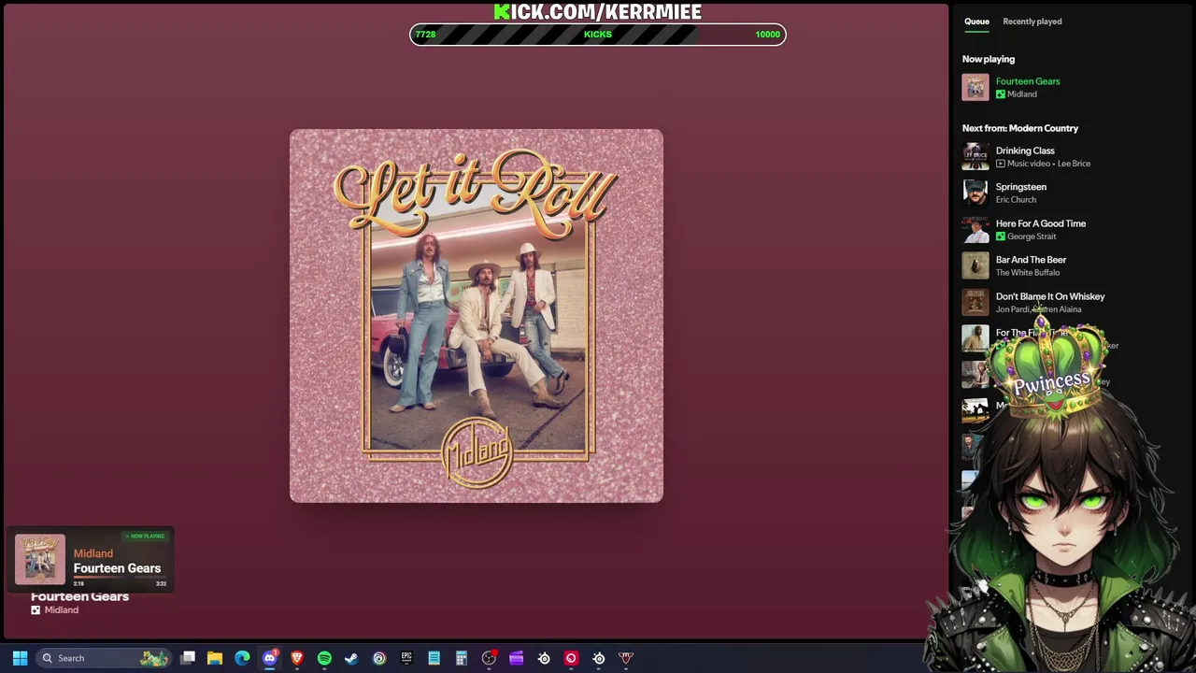Click the NOW PLAYING badge on the overlay

[x=145, y=537]
